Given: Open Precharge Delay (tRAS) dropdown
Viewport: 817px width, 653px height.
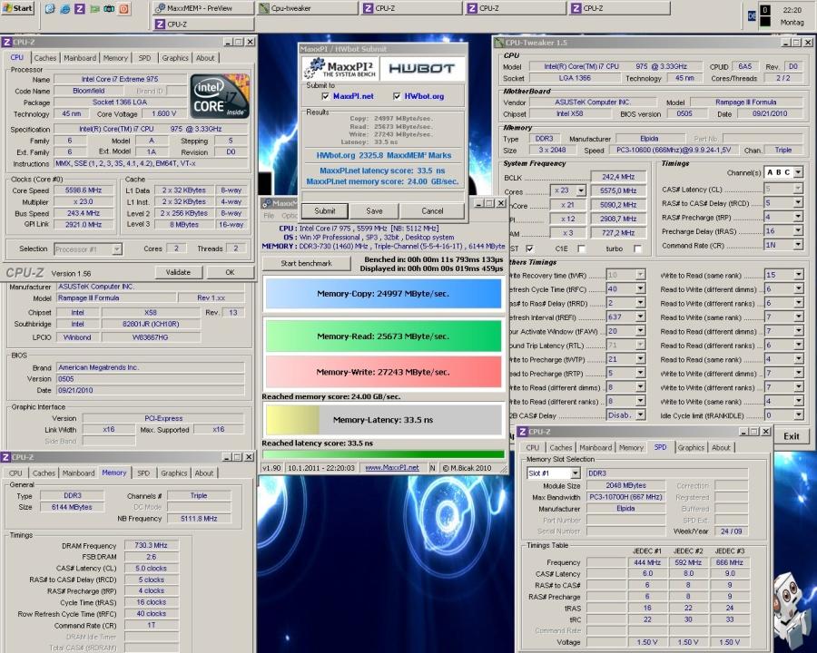Looking at the screenshot, I should pyautogui.click(x=798, y=230).
